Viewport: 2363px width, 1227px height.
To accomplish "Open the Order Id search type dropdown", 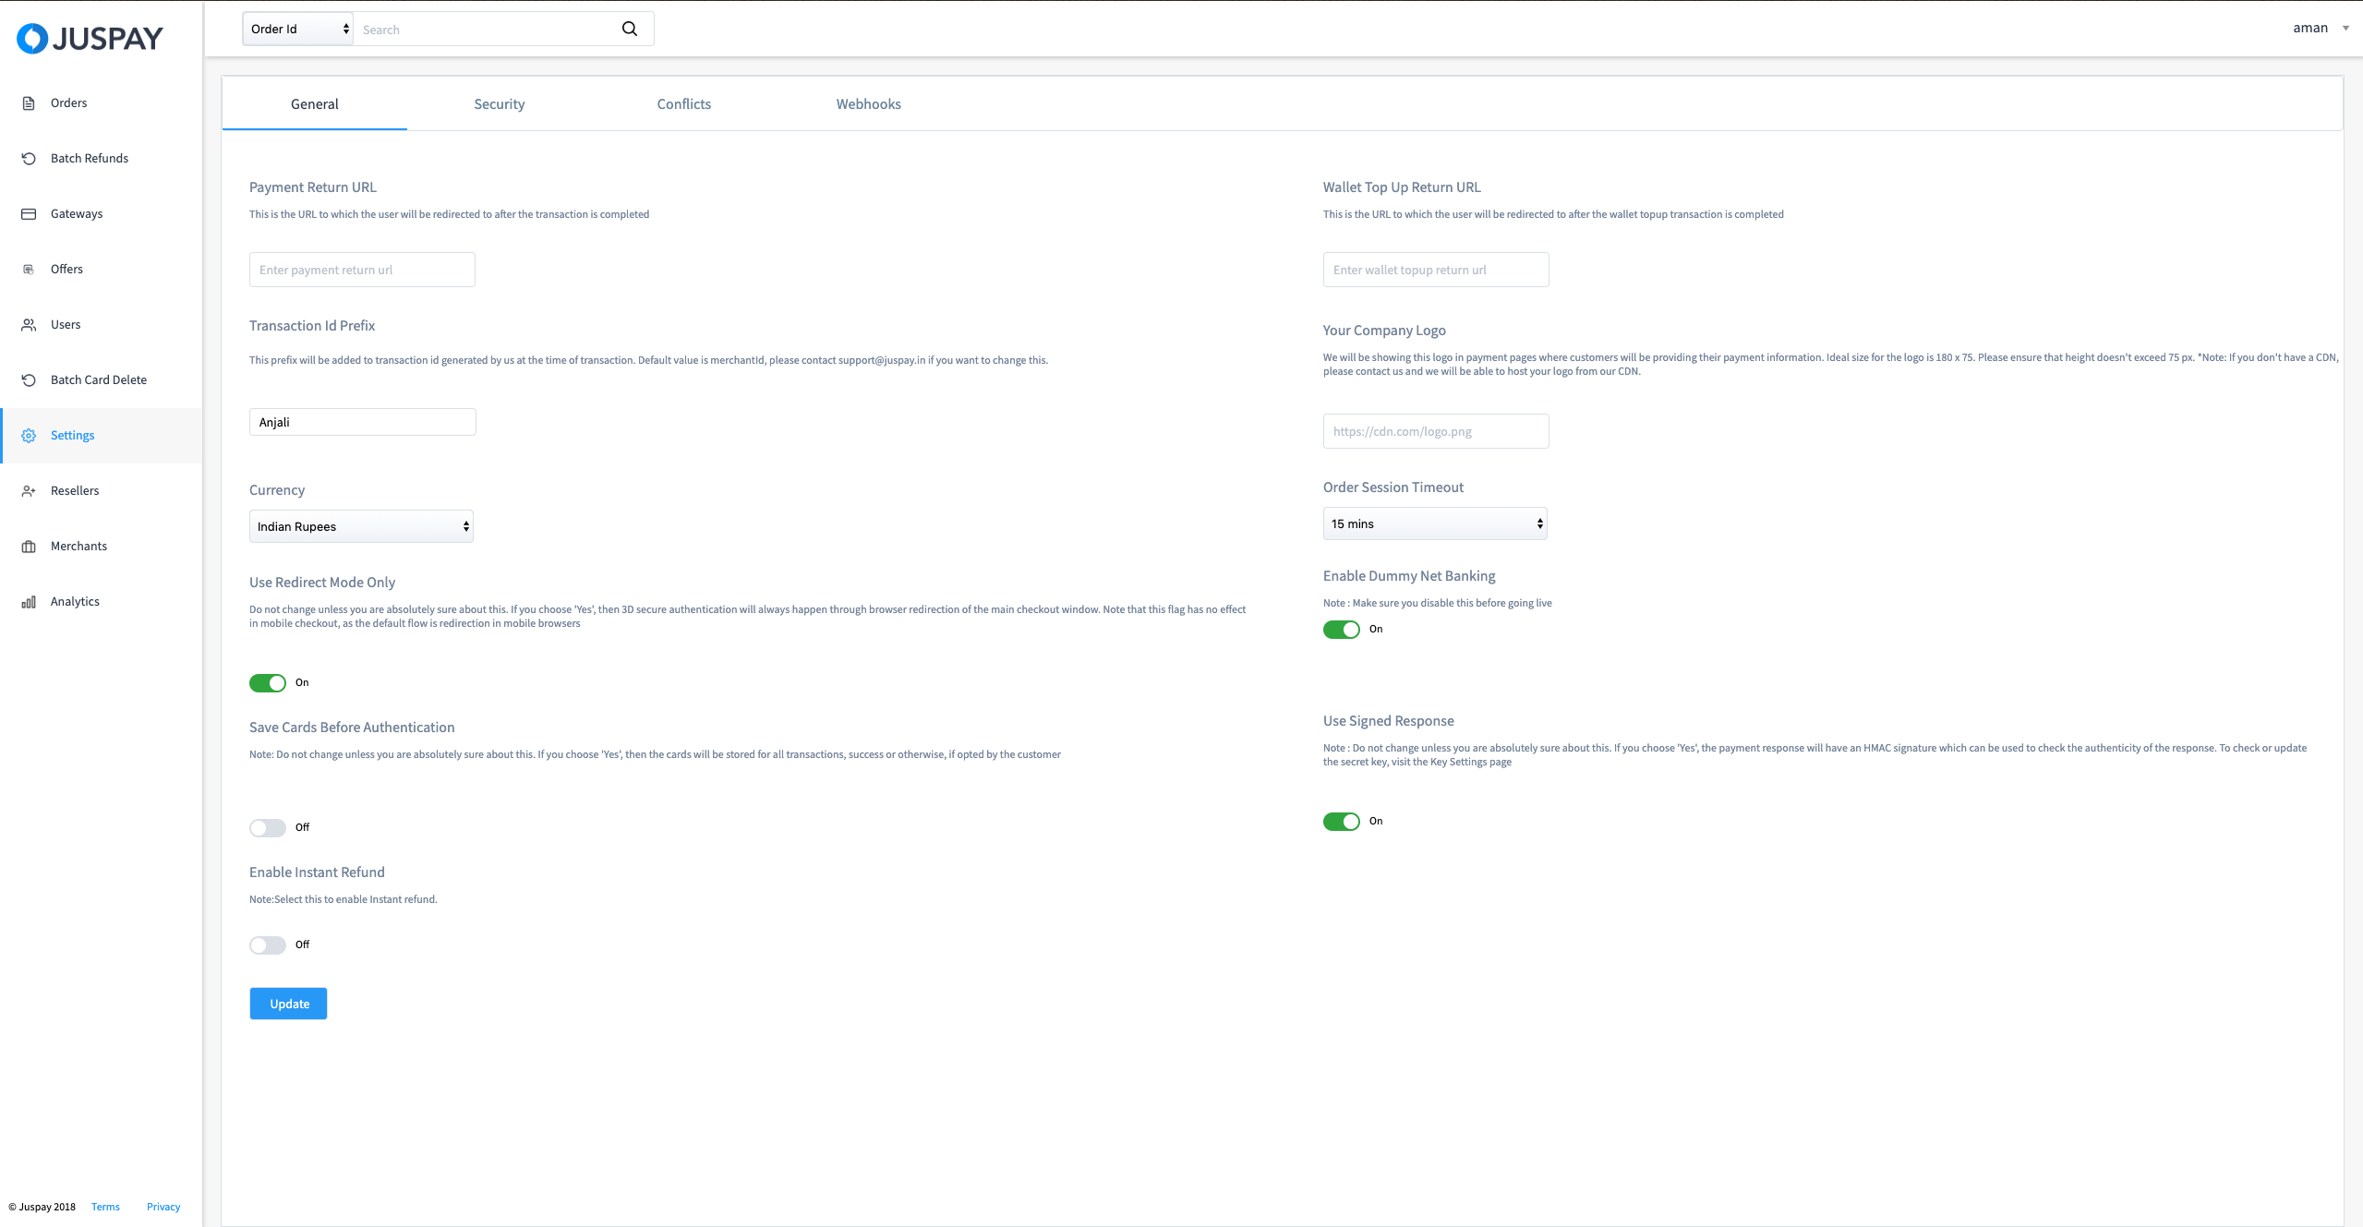I will click(x=297, y=29).
